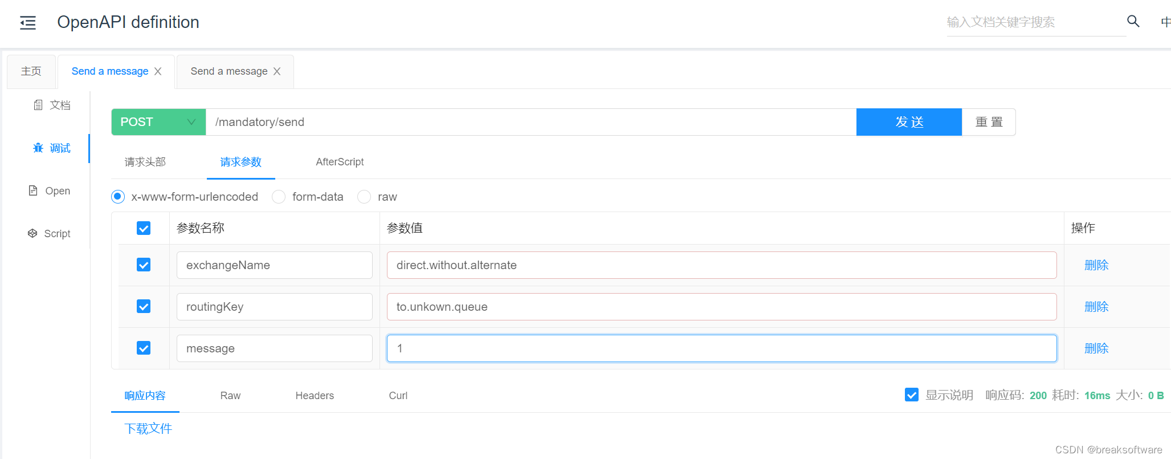This screenshot has width=1171, height=459.
Task: Delete the message row via 删除
Action: coord(1096,348)
